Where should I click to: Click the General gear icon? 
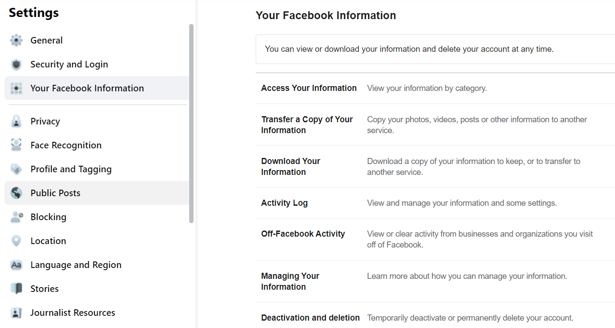tap(16, 40)
